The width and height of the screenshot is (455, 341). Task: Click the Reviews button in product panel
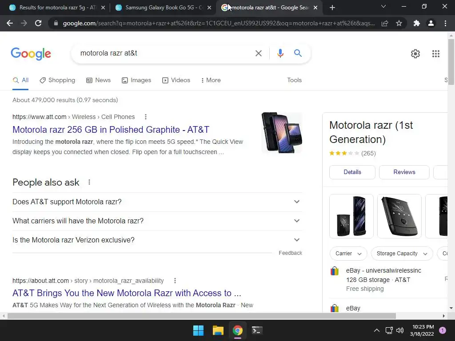404,172
